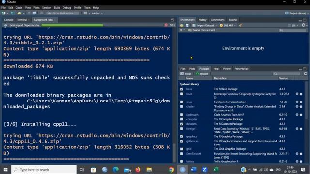Open the 209 MiB memory usage dropdown

[x=228, y=25]
